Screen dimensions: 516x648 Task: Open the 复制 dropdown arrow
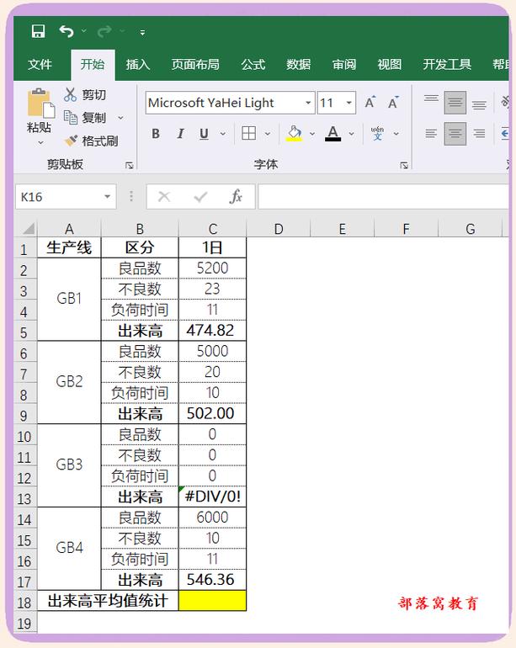tap(120, 118)
